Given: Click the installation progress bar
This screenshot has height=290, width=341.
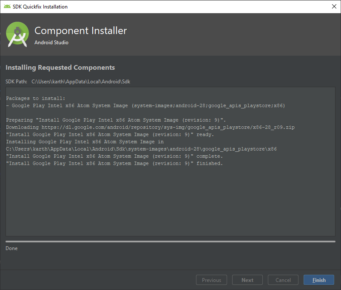Looking at the screenshot, I should (170, 242).
